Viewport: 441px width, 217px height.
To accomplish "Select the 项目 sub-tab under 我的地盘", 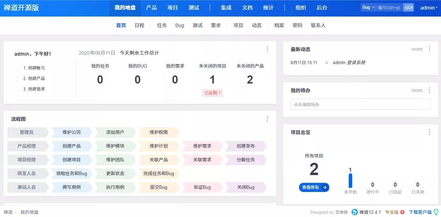I will [238, 25].
